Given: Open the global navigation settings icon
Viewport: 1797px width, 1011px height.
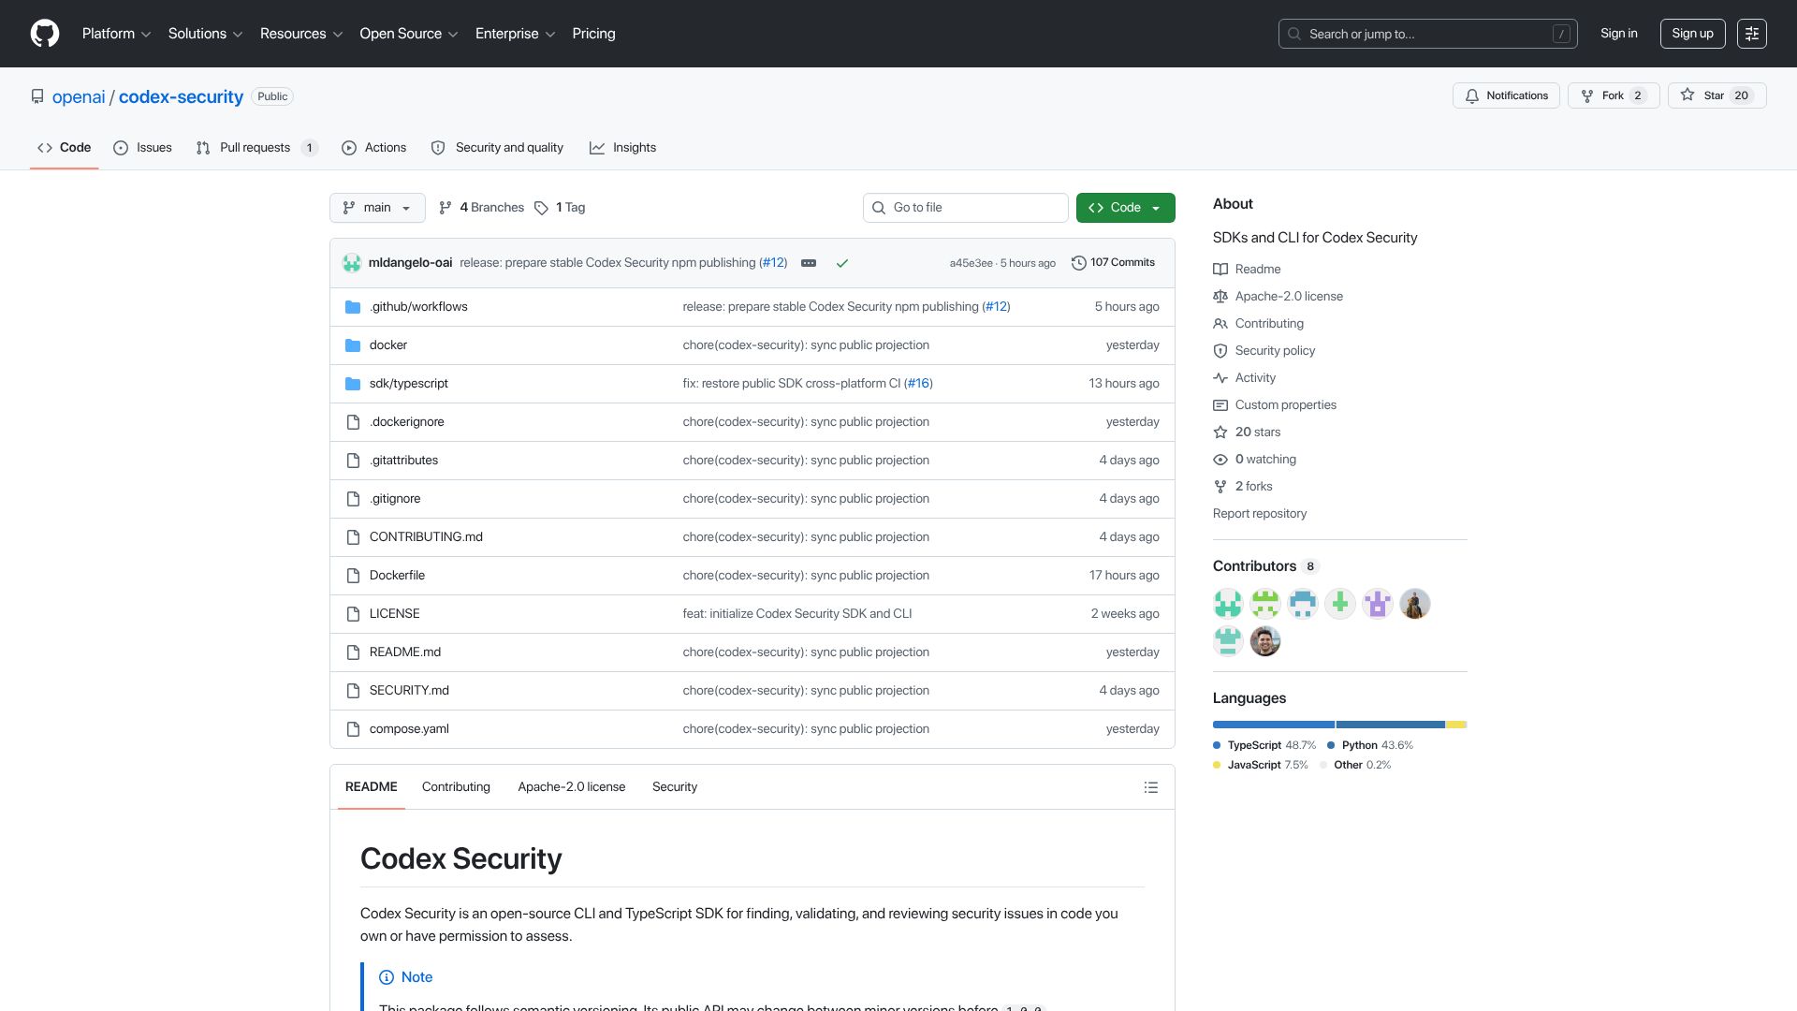Looking at the screenshot, I should click(1752, 34).
